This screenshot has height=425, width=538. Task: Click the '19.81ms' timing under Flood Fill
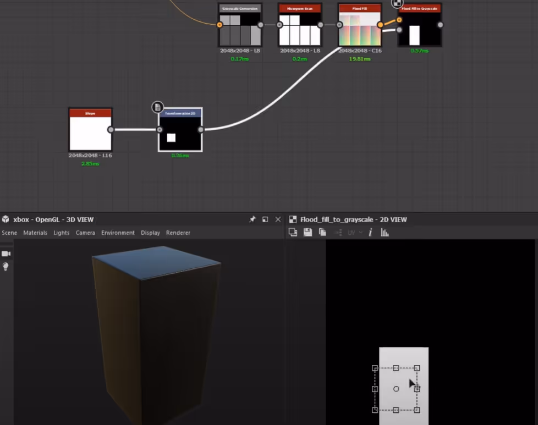360,59
